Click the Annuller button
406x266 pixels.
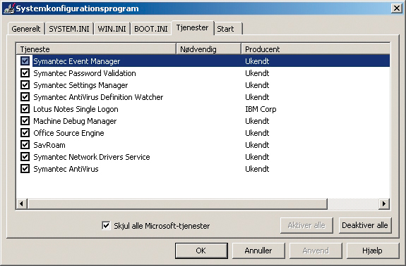tap(258, 251)
